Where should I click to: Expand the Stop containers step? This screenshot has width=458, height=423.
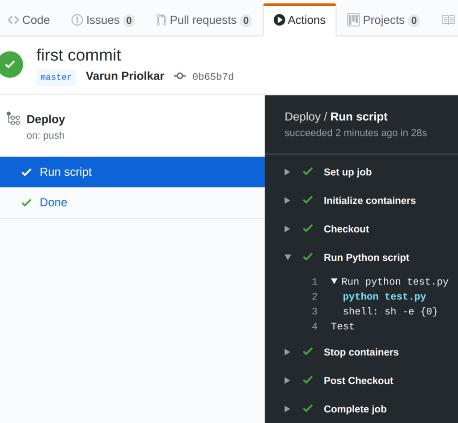287,352
